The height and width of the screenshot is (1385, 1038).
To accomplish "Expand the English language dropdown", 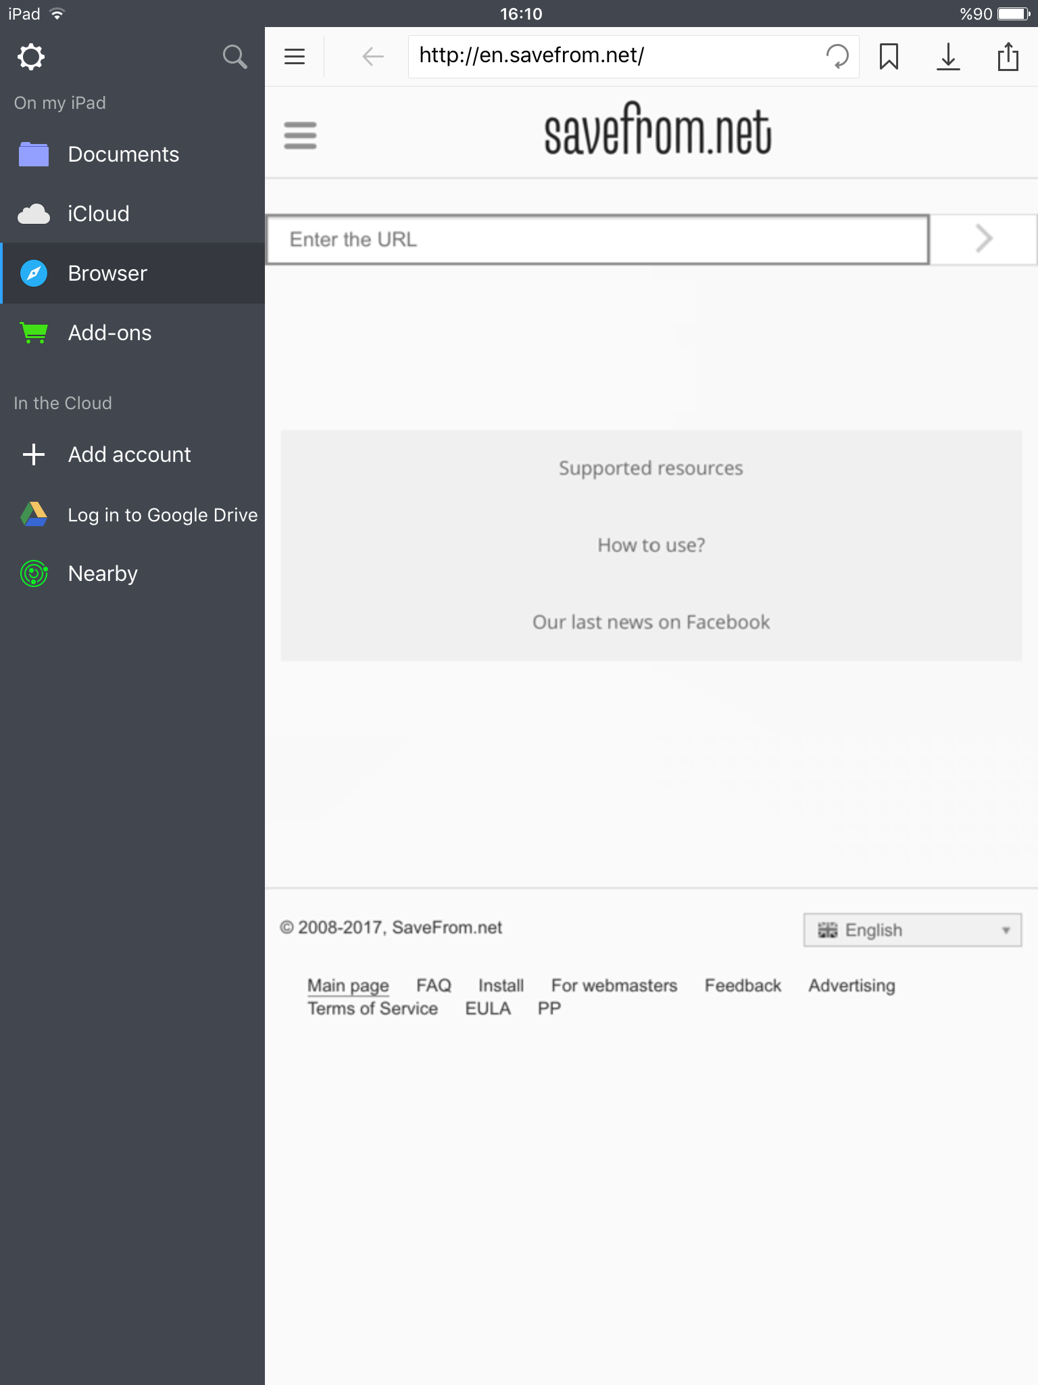I will tap(912, 930).
